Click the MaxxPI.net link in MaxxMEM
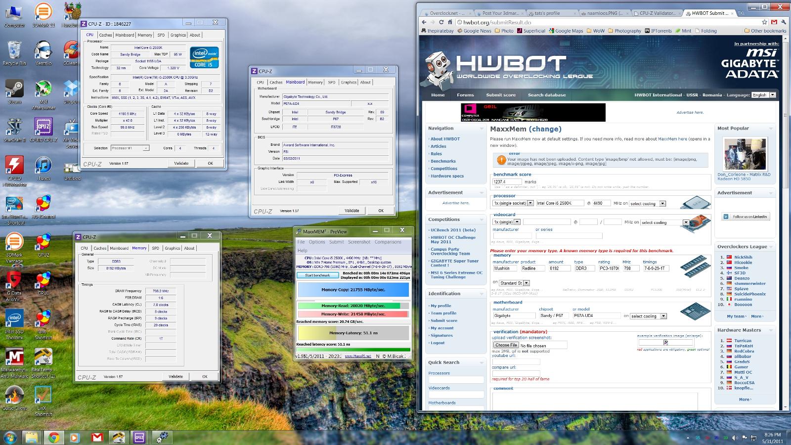The image size is (791, 445). point(357,356)
